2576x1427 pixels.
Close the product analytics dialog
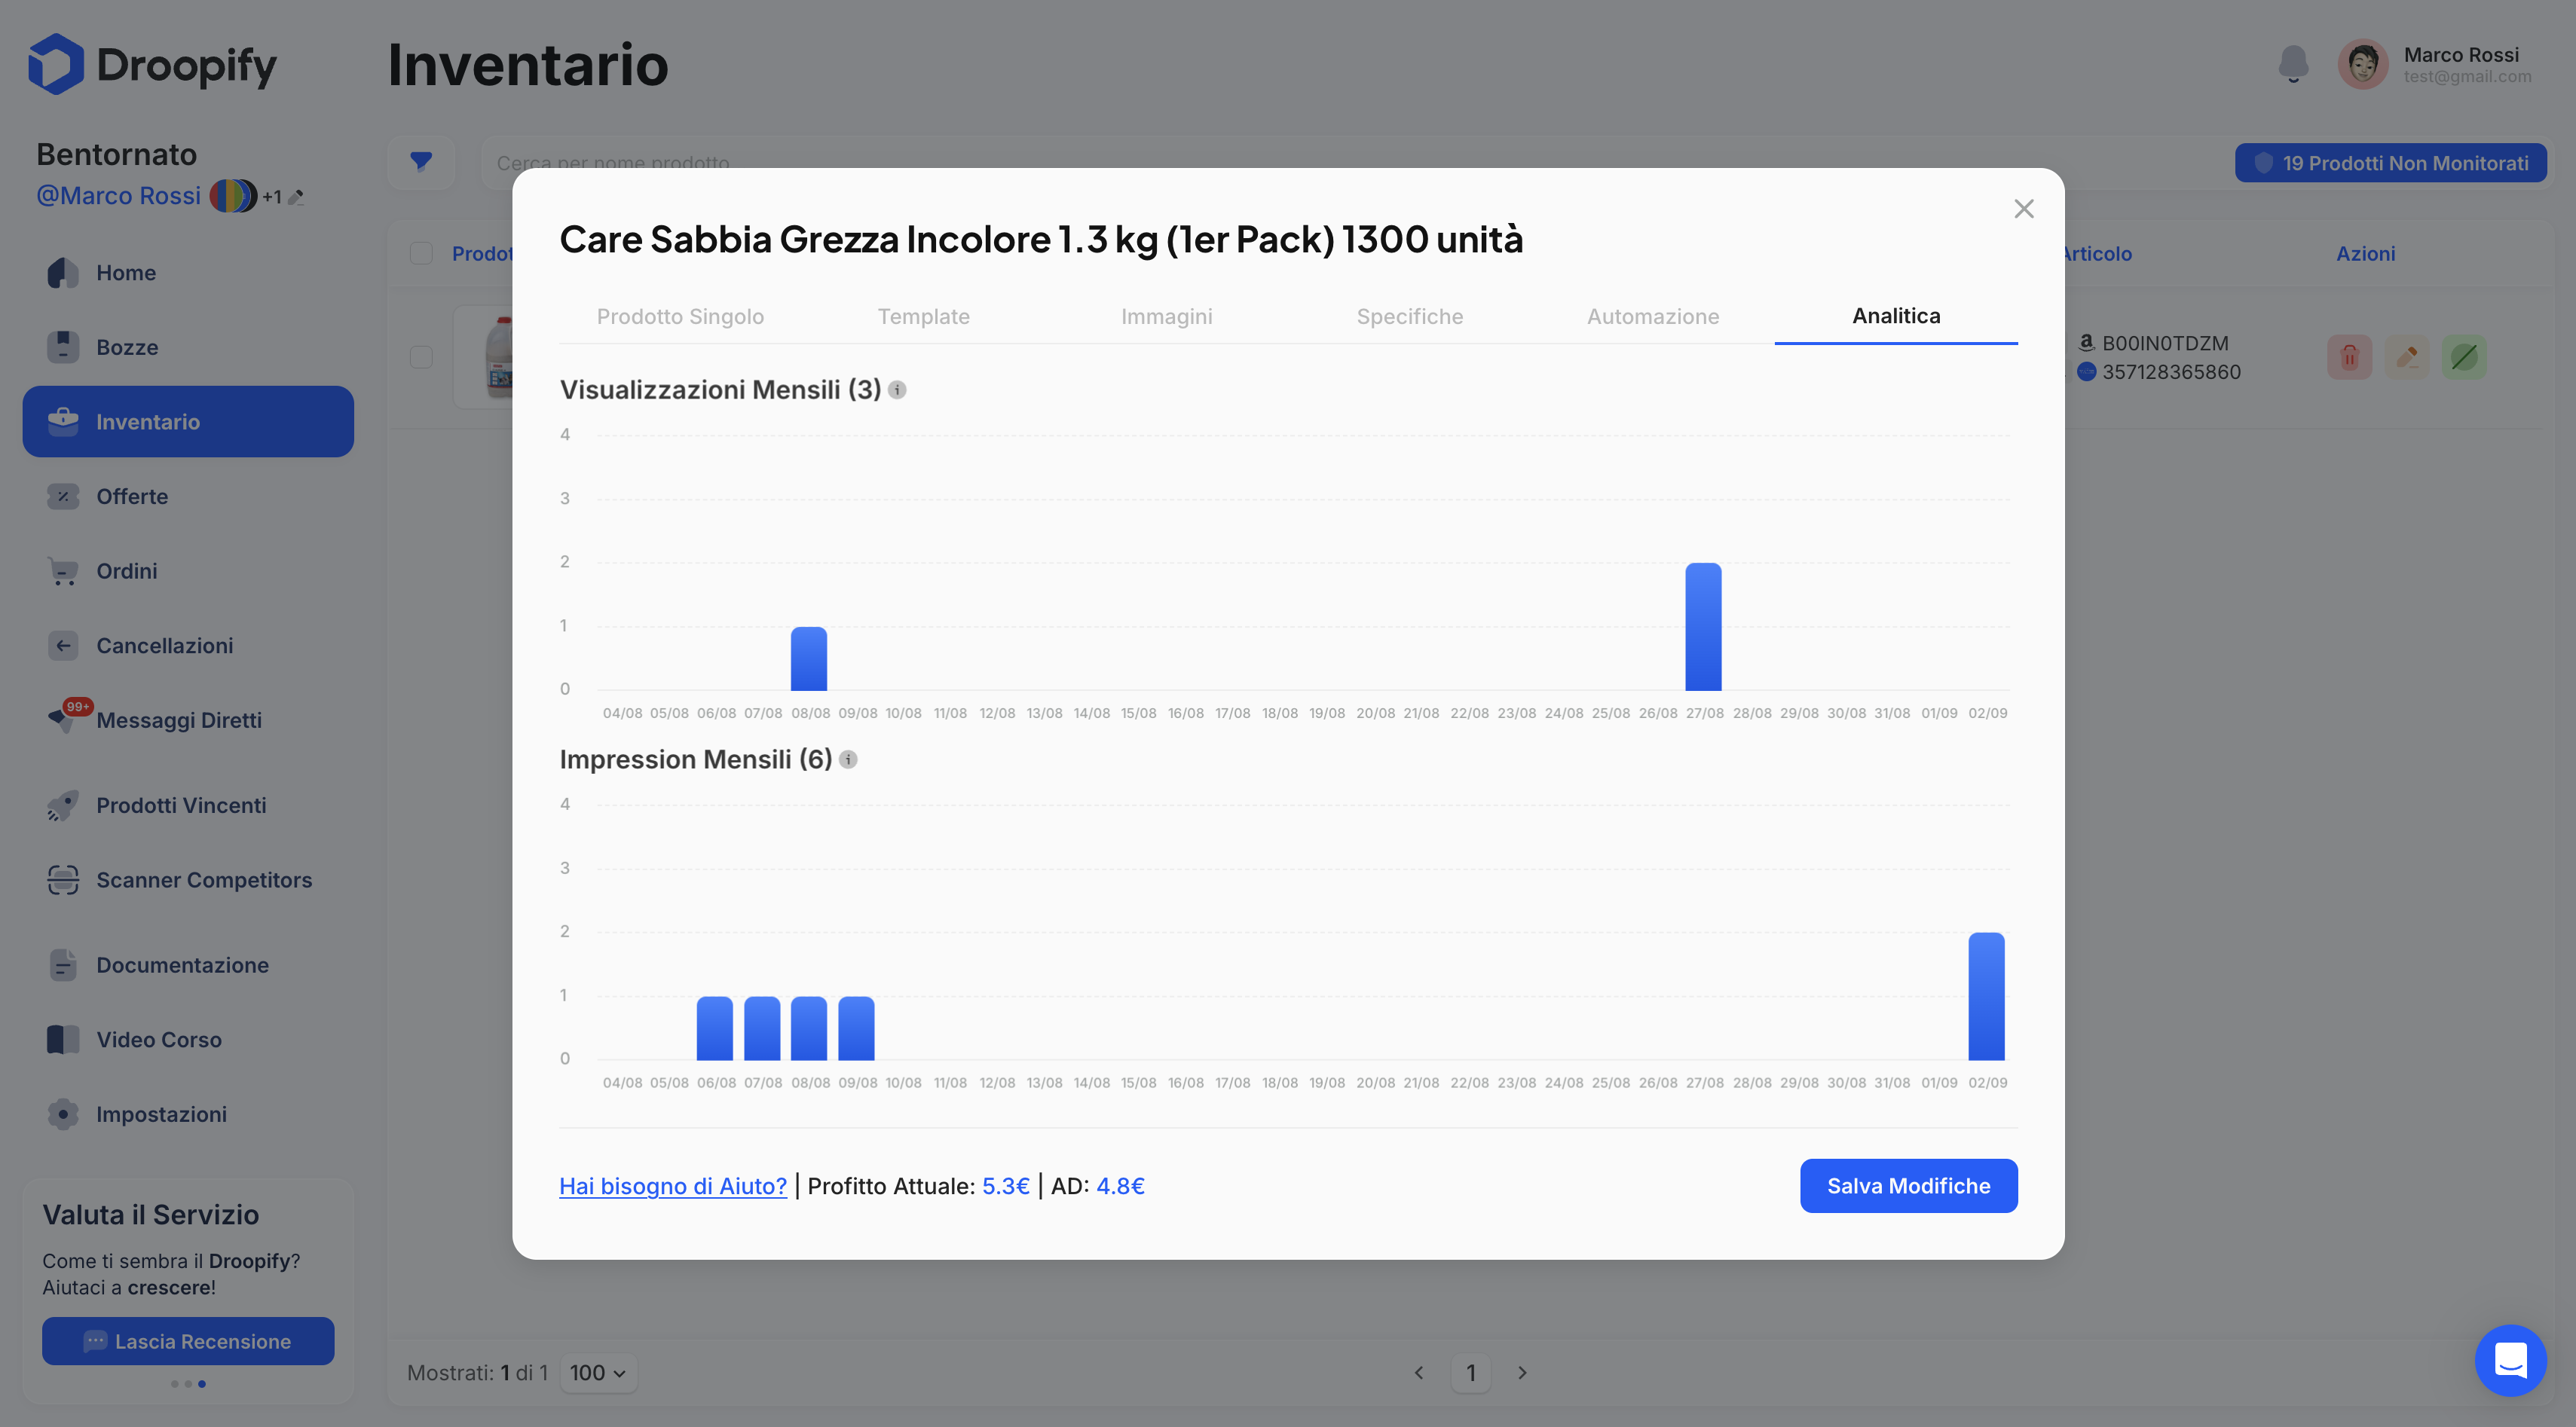coord(2024,208)
